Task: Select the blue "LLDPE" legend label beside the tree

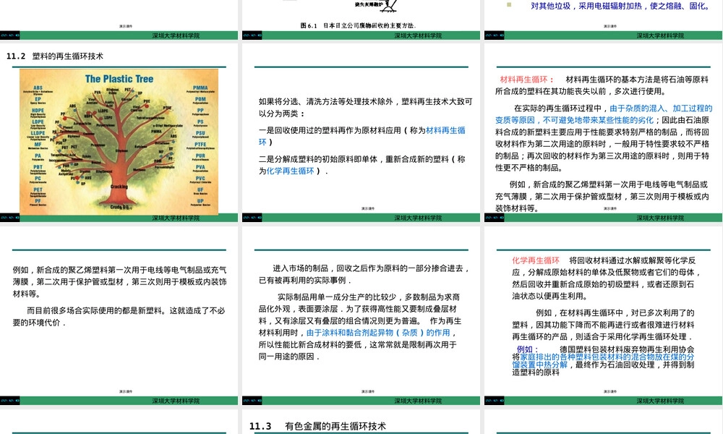Action: (x=38, y=133)
